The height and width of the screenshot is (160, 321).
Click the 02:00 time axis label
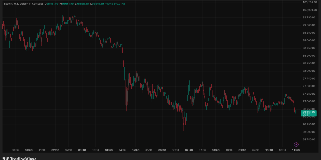point(55,150)
